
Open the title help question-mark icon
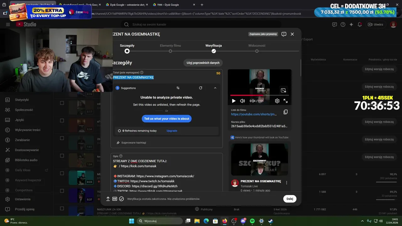142,73
